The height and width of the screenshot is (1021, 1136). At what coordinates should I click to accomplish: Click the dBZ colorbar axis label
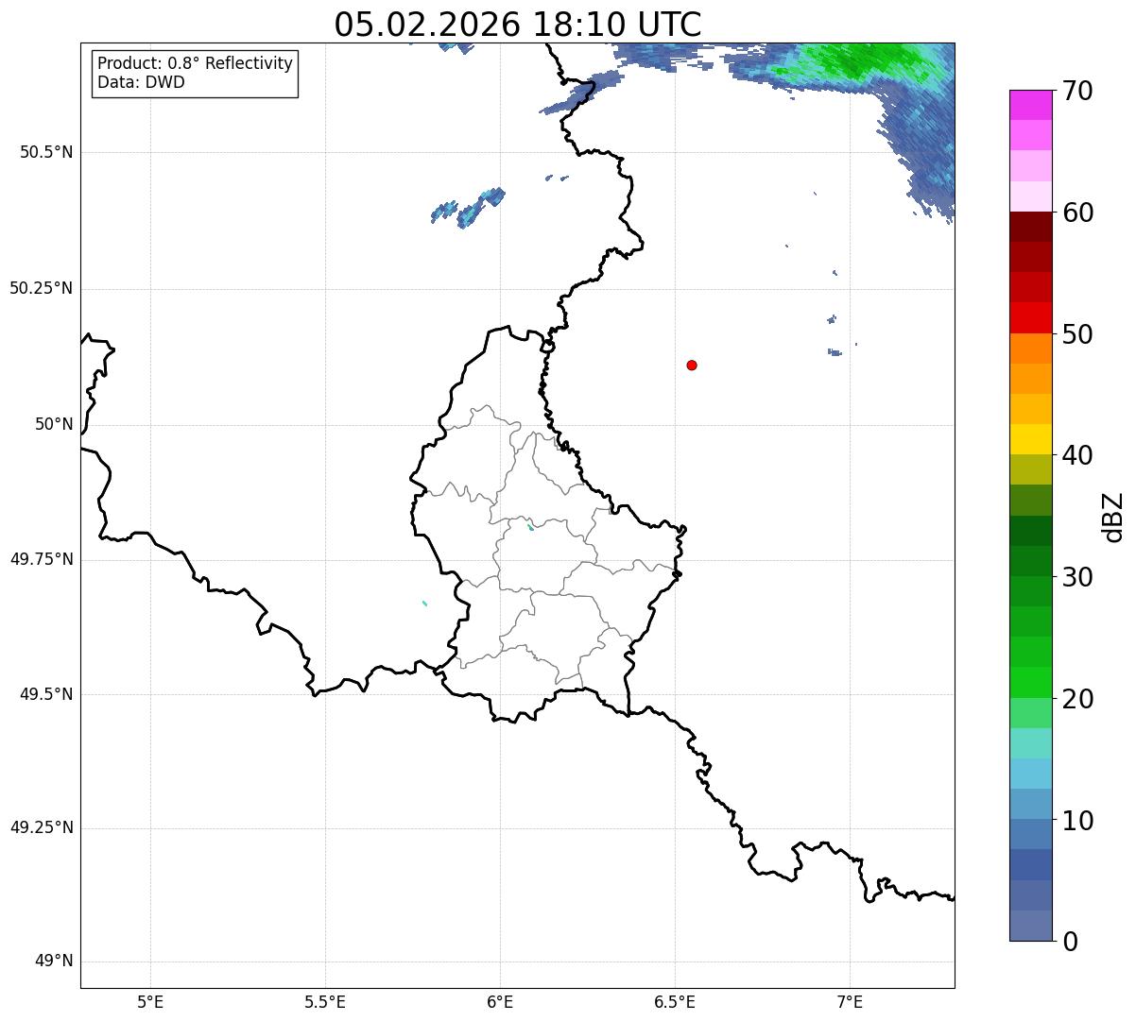1113,517
